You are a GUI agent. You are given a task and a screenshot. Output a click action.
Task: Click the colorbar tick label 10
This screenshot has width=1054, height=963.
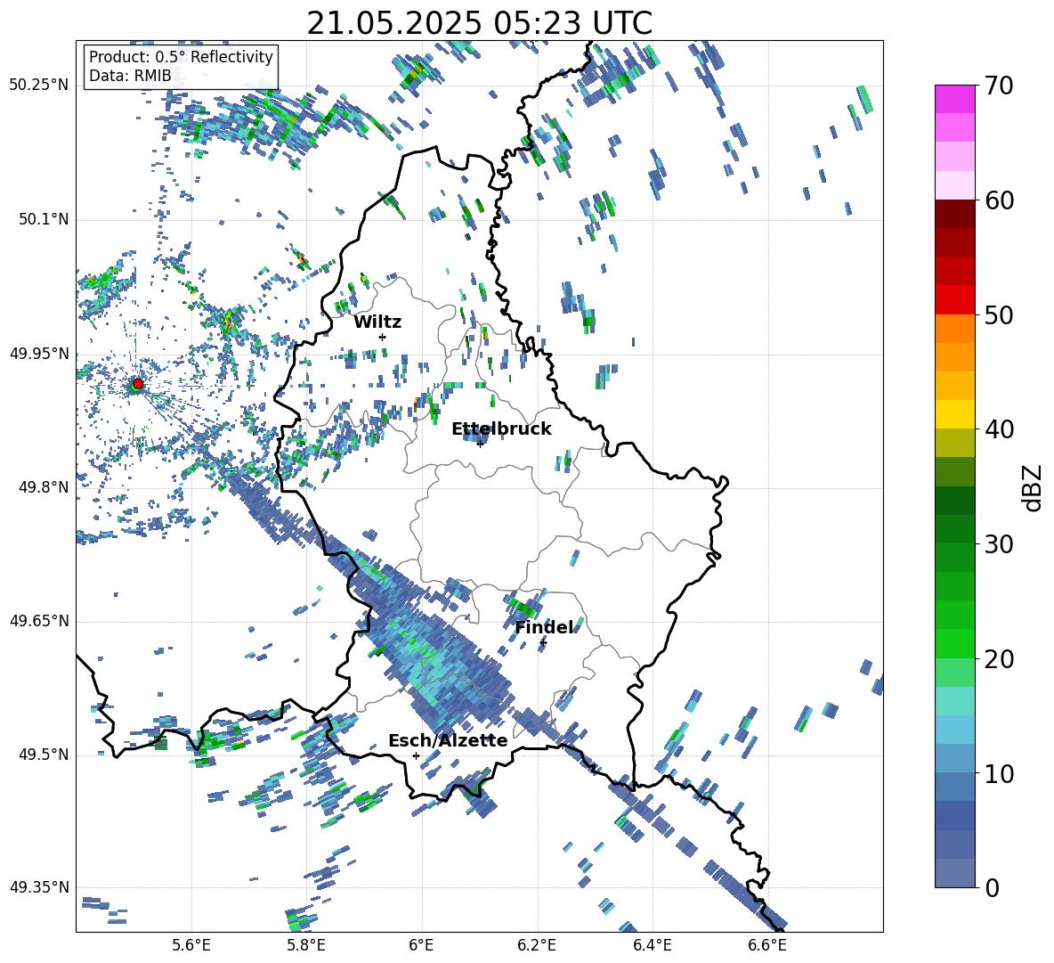(x=998, y=773)
